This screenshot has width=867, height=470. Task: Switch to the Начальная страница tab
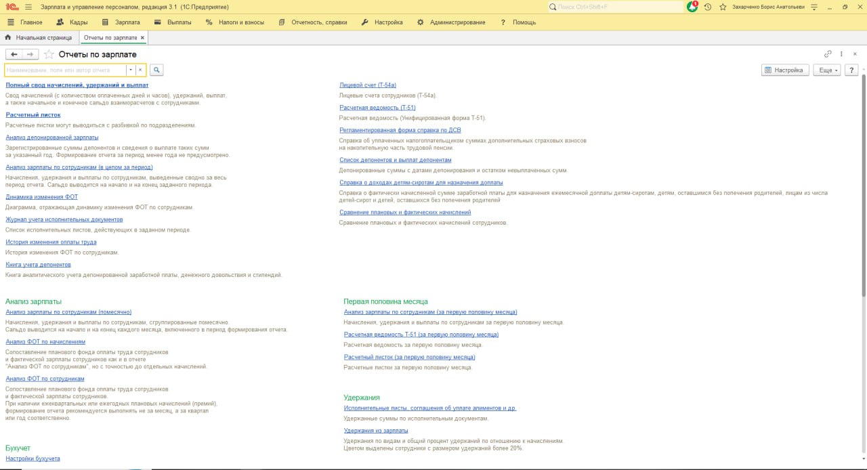coord(44,38)
